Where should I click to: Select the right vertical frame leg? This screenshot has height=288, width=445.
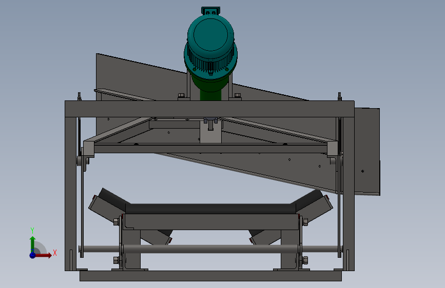349,194
